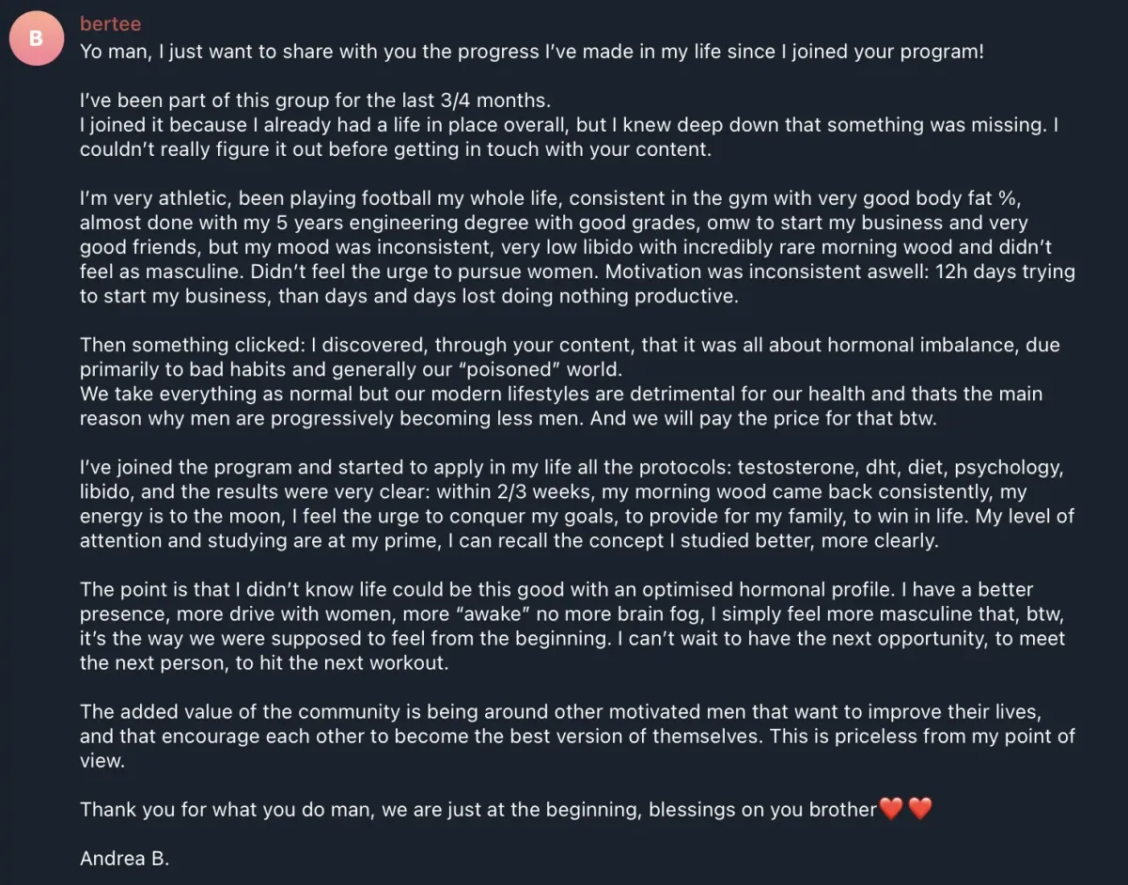Click the line starting "We take everything as normal"
The width and height of the screenshot is (1128, 885).
click(x=561, y=394)
